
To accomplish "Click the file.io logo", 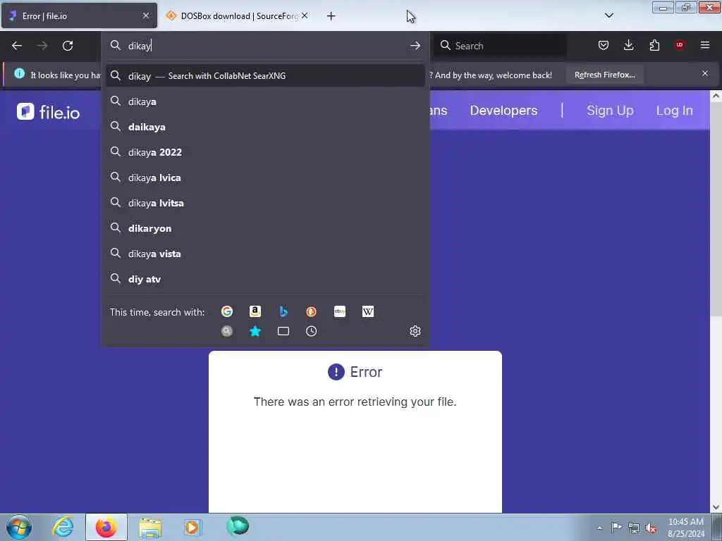I will point(49,112).
